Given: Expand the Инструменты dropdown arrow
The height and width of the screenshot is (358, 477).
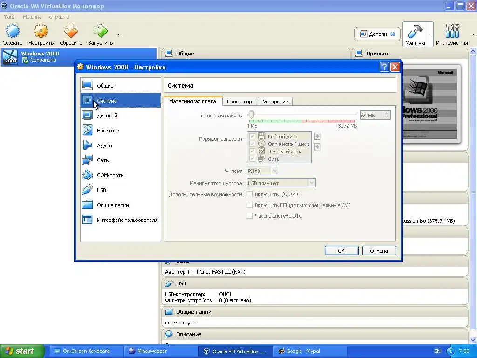Looking at the screenshot, I should coord(473,34).
